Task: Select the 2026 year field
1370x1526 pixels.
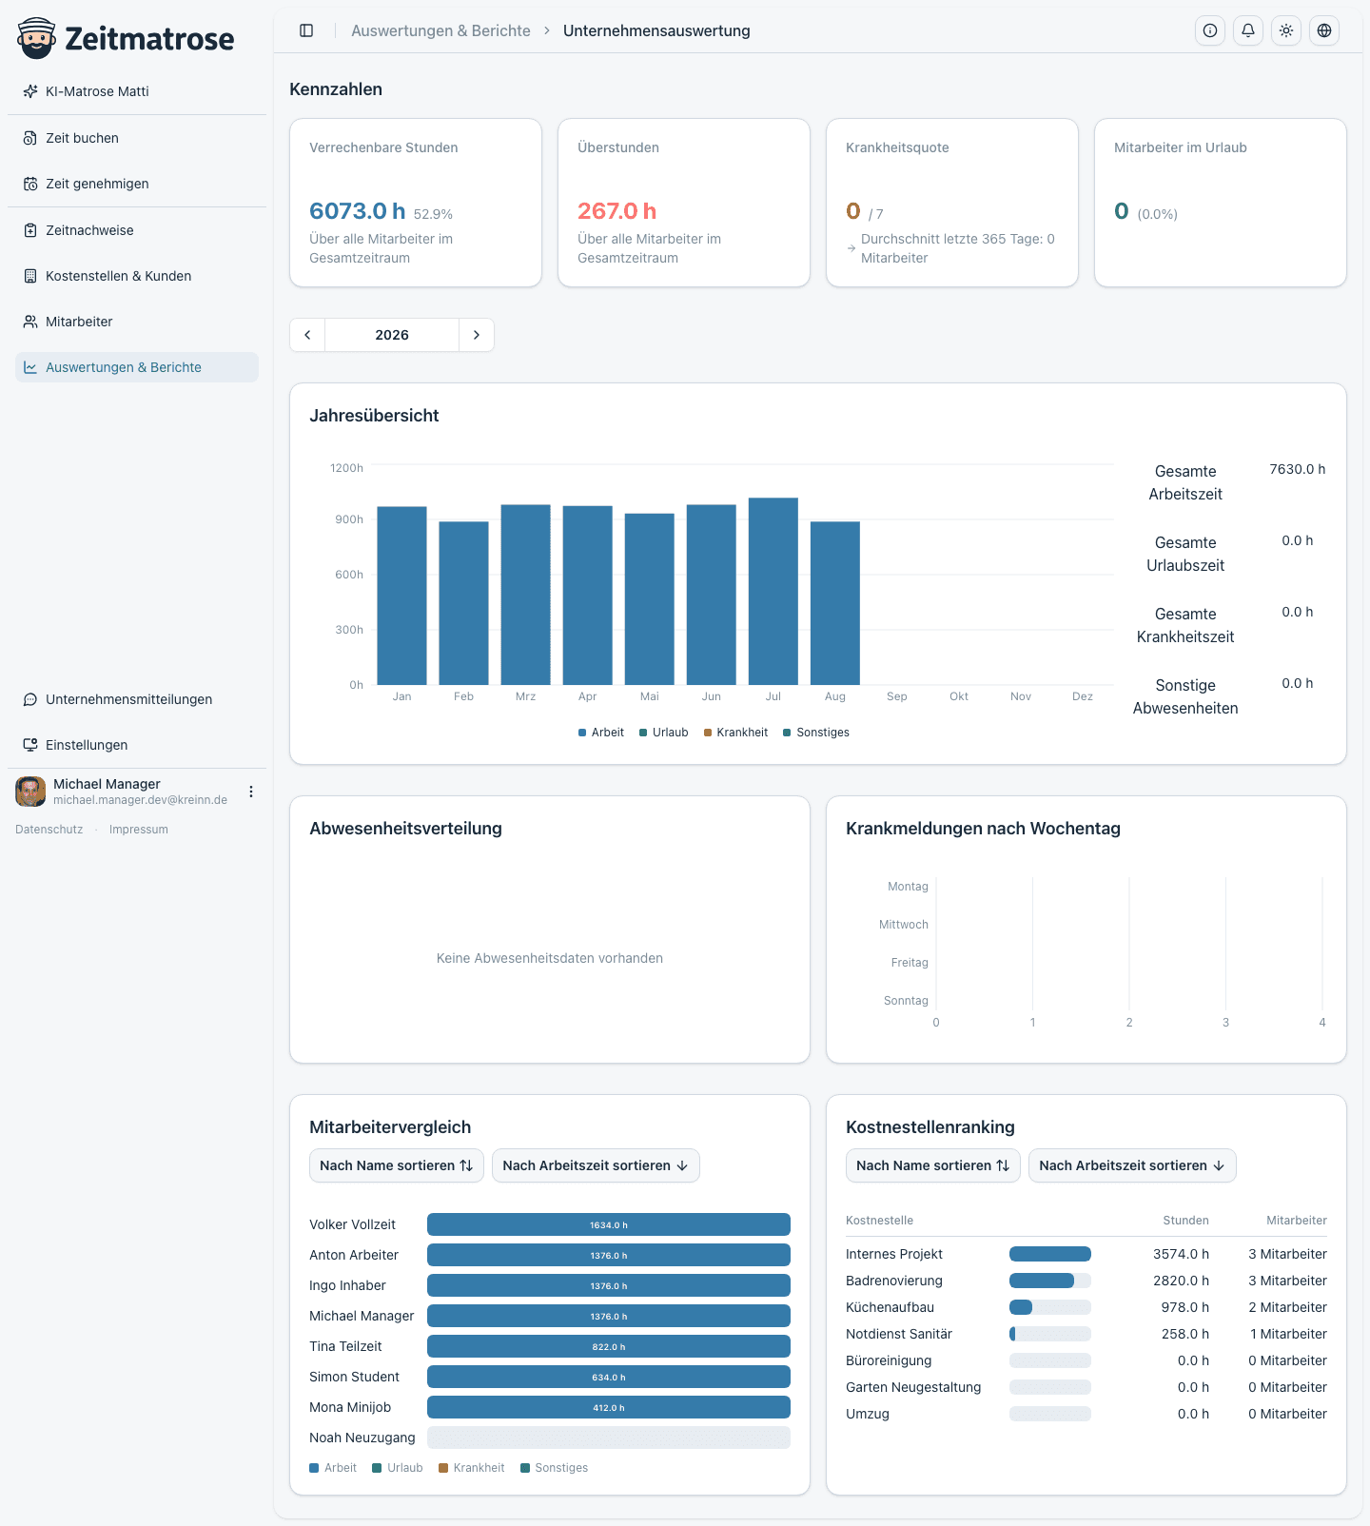Action: (x=392, y=335)
